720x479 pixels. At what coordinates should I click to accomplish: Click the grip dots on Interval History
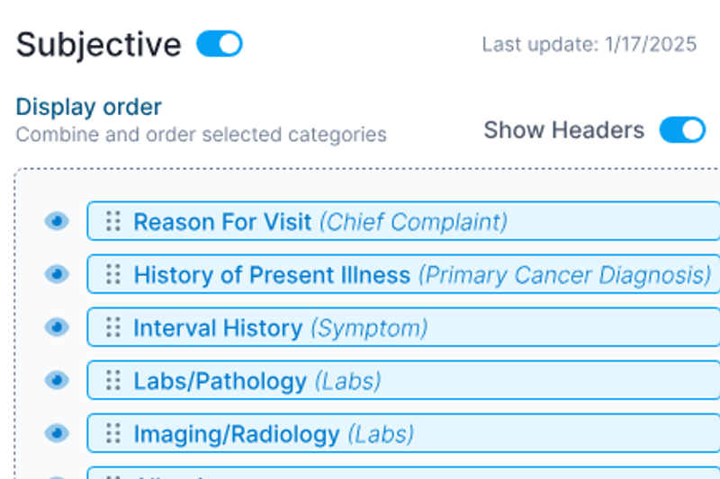[x=113, y=327]
